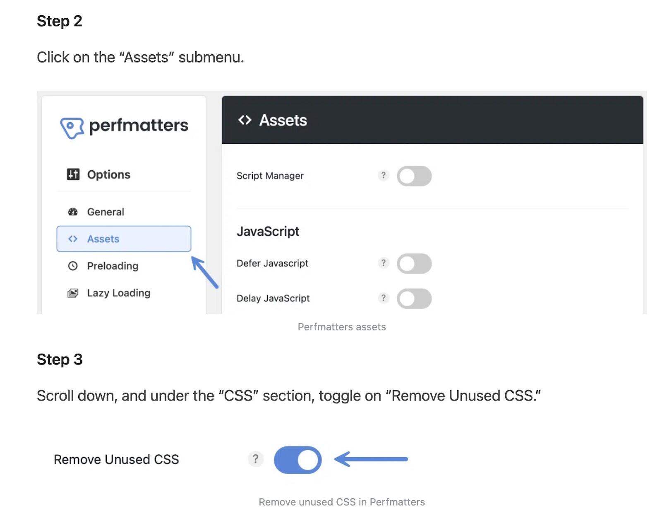Open the General submenu
This screenshot has width=662, height=521.
[x=106, y=212]
